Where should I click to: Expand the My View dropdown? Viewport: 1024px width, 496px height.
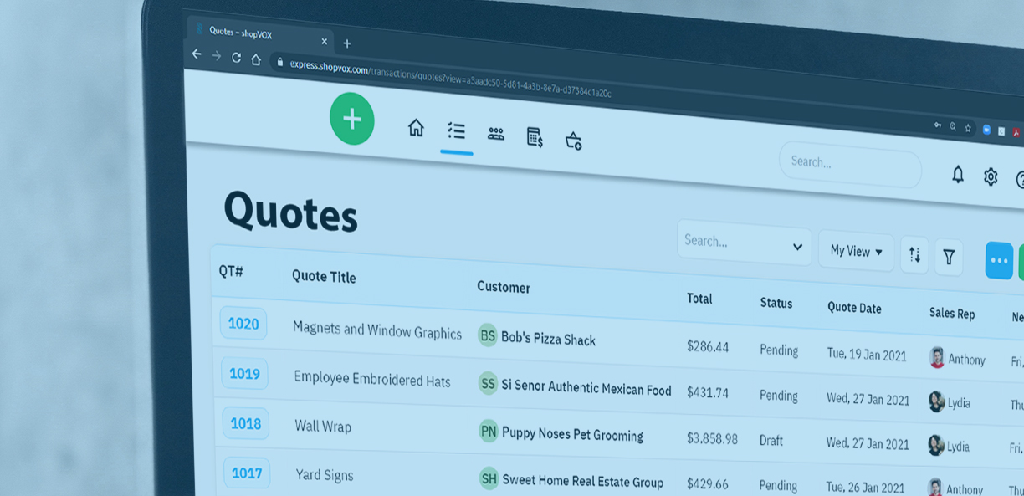pos(856,251)
